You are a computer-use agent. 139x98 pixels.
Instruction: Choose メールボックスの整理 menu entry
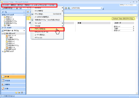coord(47,17)
